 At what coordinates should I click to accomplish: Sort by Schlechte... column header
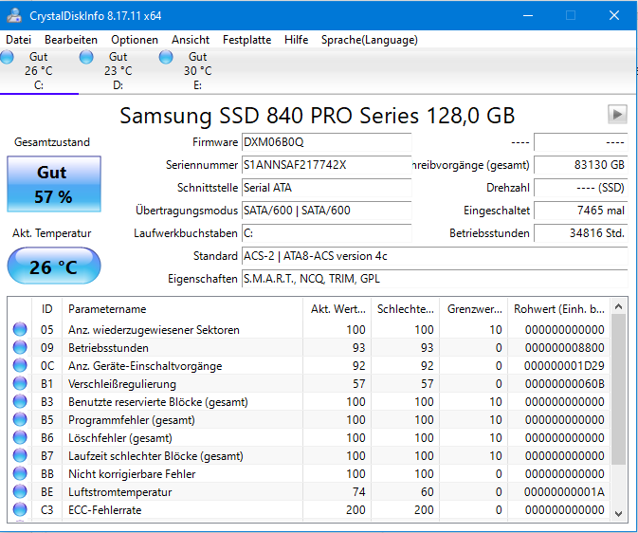coord(405,309)
